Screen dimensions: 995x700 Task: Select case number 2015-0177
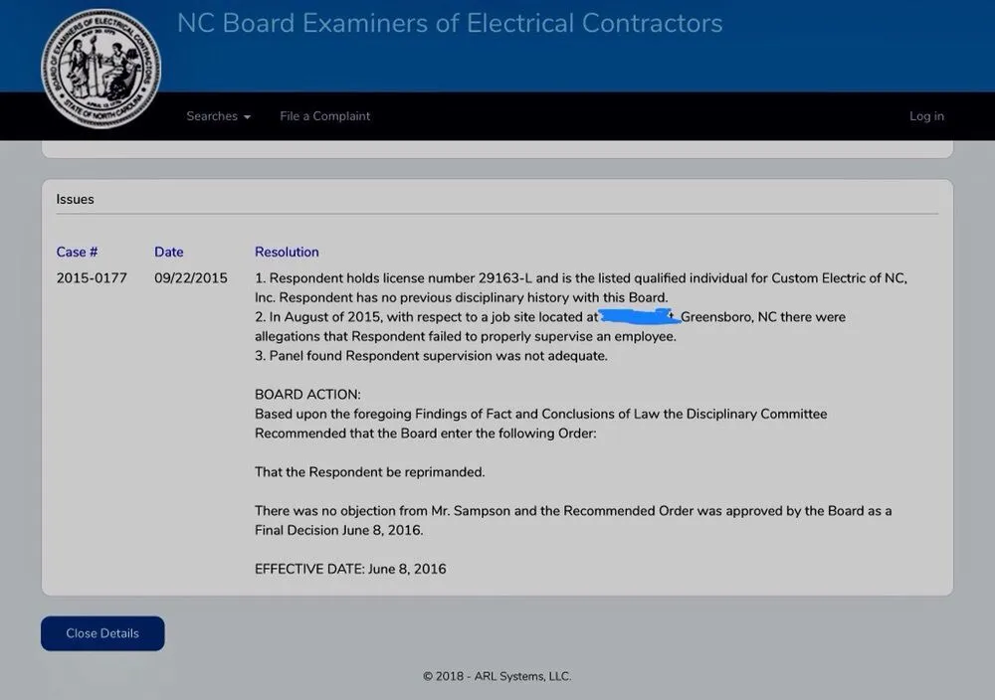click(x=92, y=278)
